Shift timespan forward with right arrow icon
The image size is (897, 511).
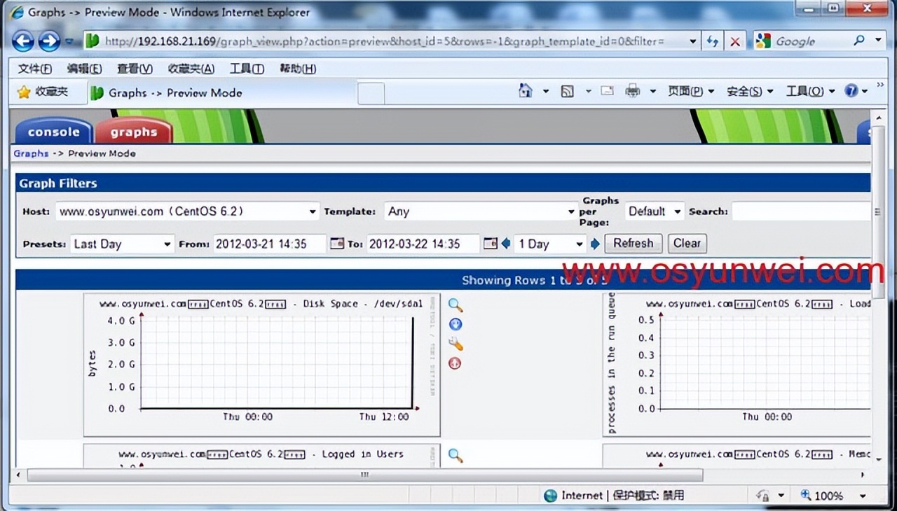click(x=594, y=244)
